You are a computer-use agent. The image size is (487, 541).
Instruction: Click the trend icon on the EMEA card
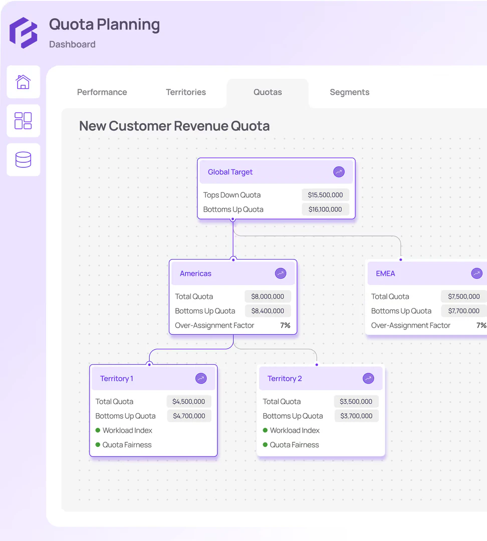coord(476,273)
